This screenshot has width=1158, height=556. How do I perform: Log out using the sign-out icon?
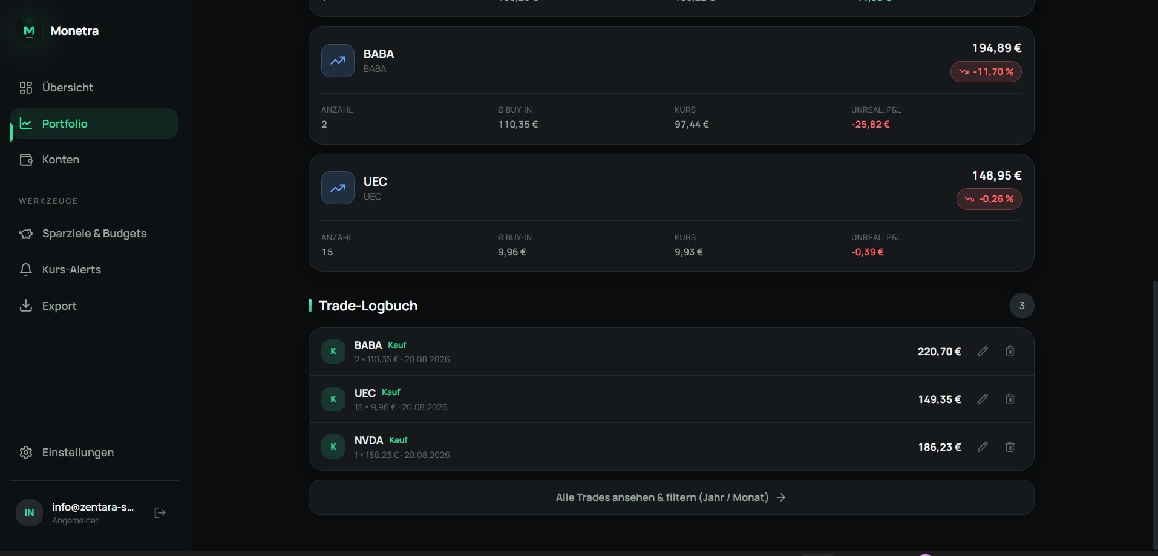pos(160,513)
